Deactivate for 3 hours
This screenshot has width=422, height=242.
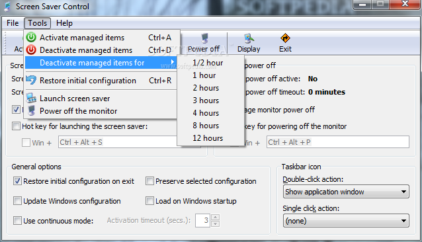tap(211, 101)
